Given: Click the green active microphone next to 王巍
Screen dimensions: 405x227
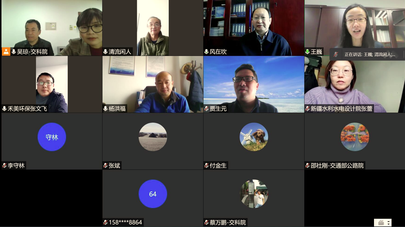Looking at the screenshot, I should click(307, 52).
